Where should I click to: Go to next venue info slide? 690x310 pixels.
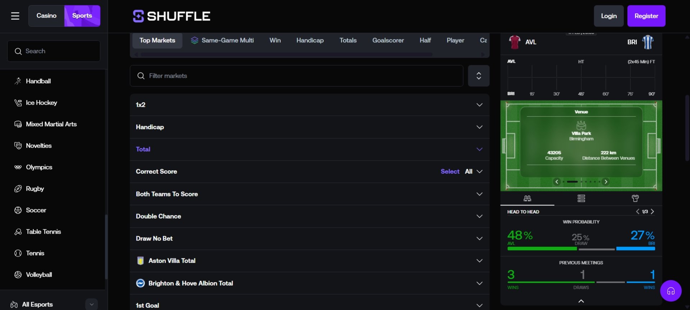[606, 182]
